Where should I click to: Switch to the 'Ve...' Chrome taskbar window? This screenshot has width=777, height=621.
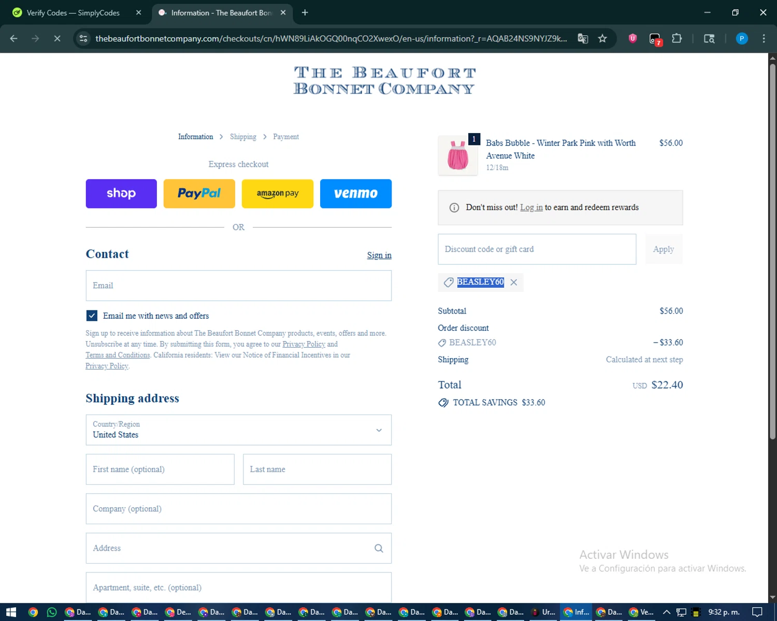click(641, 612)
